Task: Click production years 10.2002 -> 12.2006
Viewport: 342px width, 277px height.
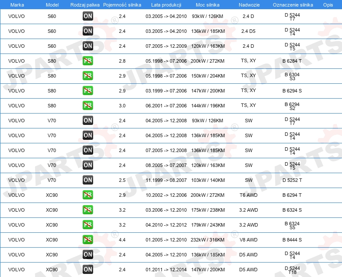Action: tap(166, 195)
